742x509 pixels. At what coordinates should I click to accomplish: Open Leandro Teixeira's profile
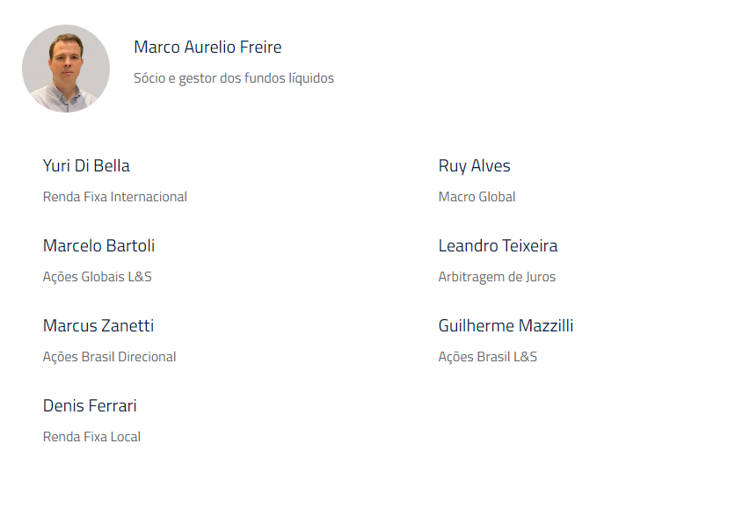pyautogui.click(x=498, y=245)
